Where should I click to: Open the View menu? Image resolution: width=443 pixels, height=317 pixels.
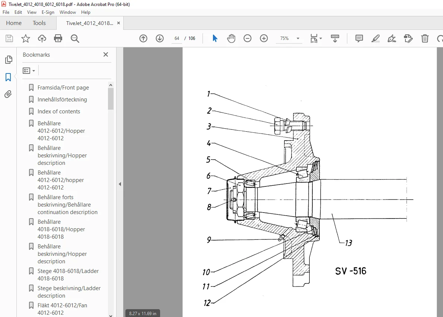point(32,12)
